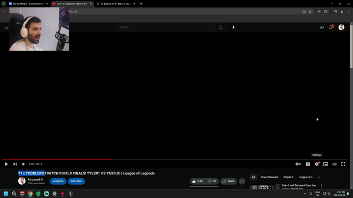353x198 pixels.
Task: Show hidden system tray icons
Action: coord(304,194)
